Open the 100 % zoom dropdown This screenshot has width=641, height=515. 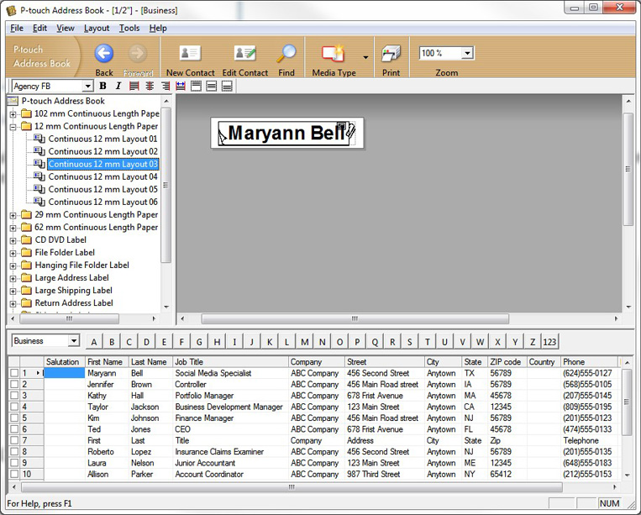pos(467,53)
